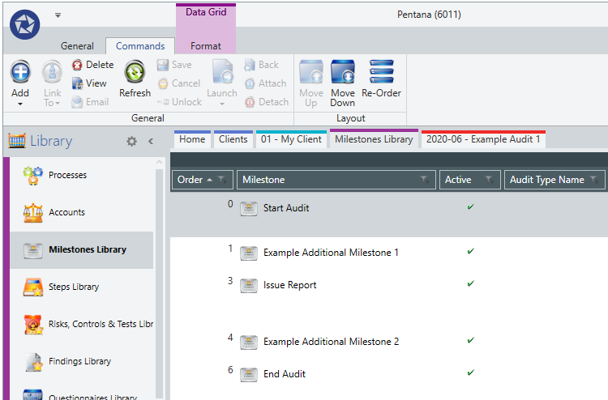Click the Issue Report milestone icon

click(249, 286)
